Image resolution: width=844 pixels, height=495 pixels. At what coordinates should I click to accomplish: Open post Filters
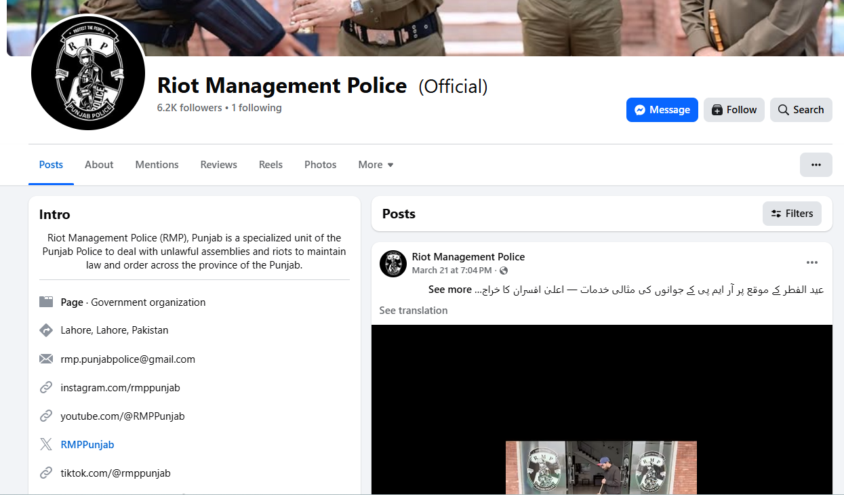coord(792,214)
